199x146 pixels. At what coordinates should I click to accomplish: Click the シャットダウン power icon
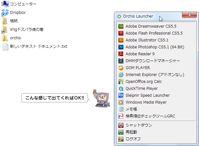[121, 125]
